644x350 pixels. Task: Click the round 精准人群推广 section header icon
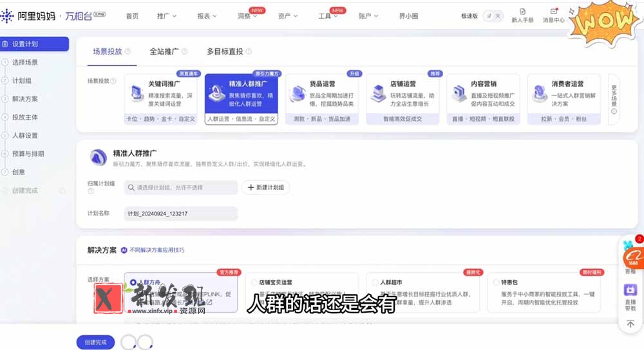(98, 157)
